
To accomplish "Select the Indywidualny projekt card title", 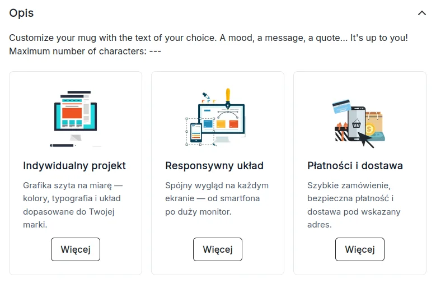I will coord(74,166).
